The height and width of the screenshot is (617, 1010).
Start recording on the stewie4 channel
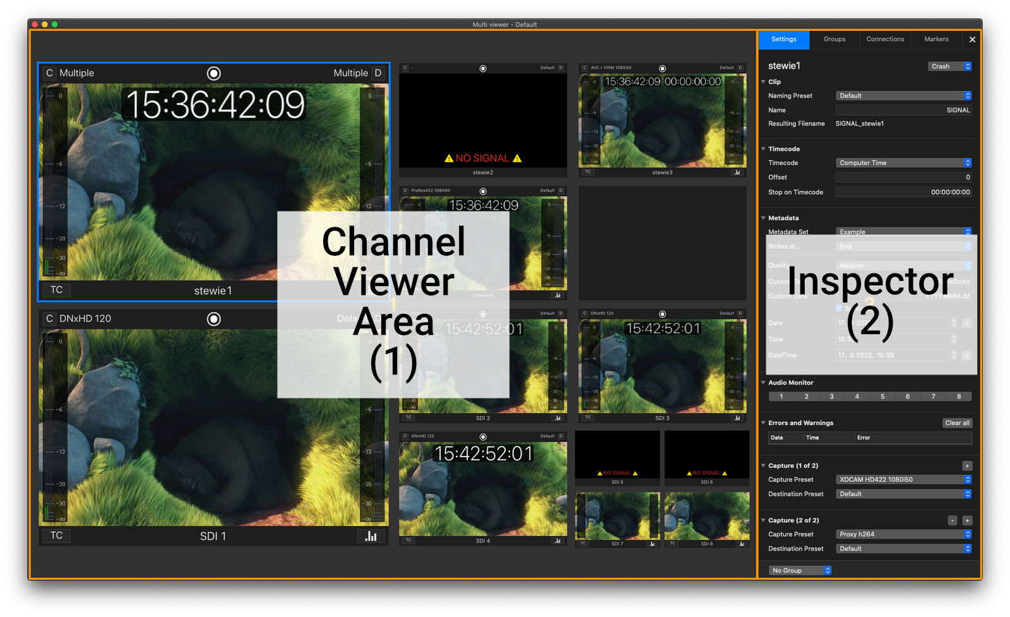[x=483, y=191]
